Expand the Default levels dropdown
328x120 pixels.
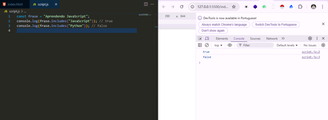(287, 45)
